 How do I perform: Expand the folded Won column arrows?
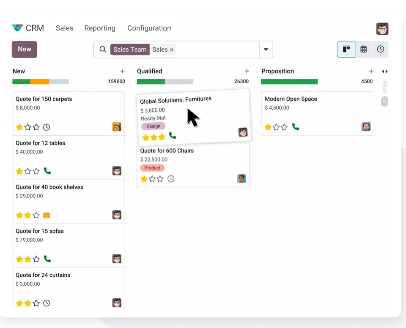[x=384, y=72]
